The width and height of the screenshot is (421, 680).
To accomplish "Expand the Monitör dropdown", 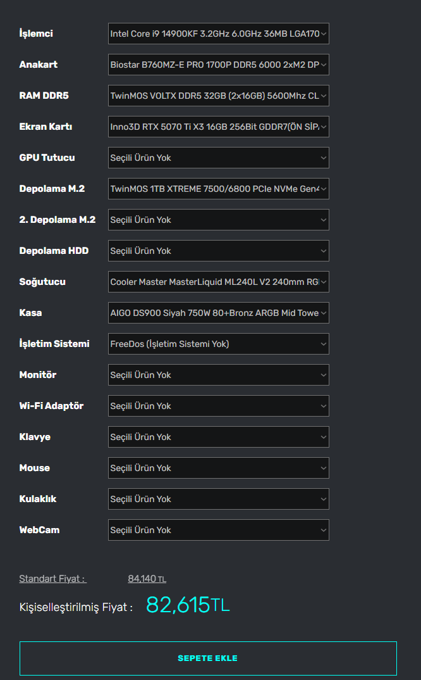I will tap(218, 375).
